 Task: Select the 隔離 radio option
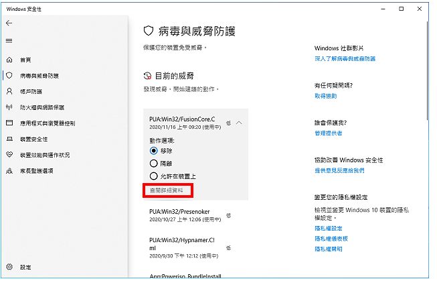(x=153, y=164)
